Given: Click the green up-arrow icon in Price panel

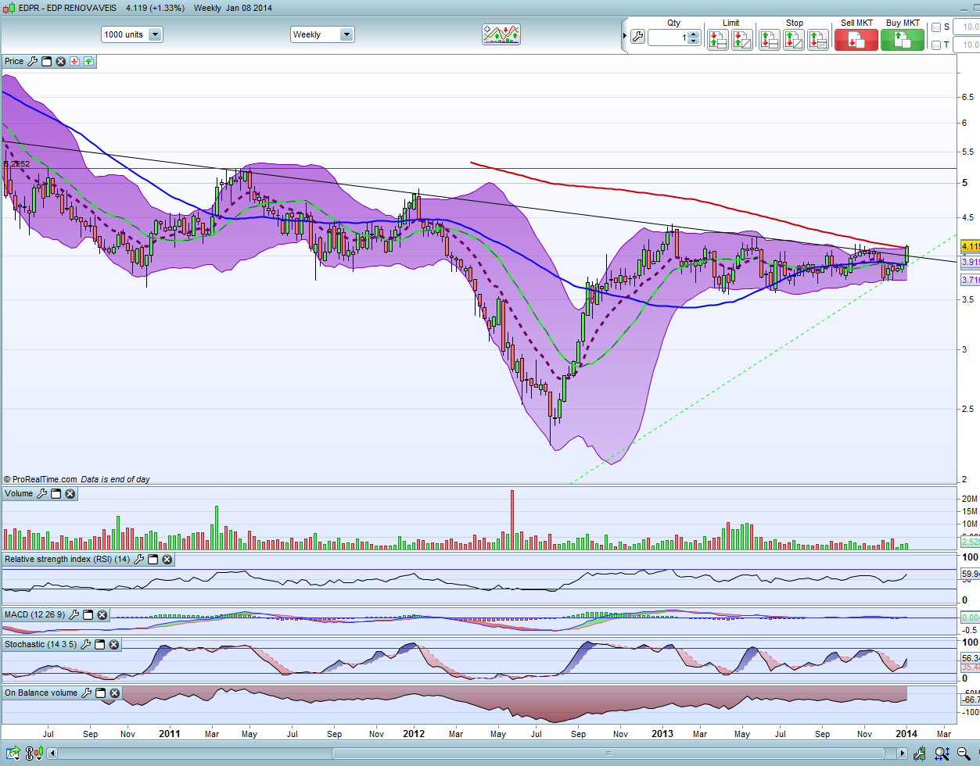Looking at the screenshot, I should tap(88, 61).
